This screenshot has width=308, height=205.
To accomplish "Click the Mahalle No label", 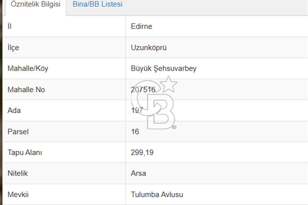I will 26,90.
